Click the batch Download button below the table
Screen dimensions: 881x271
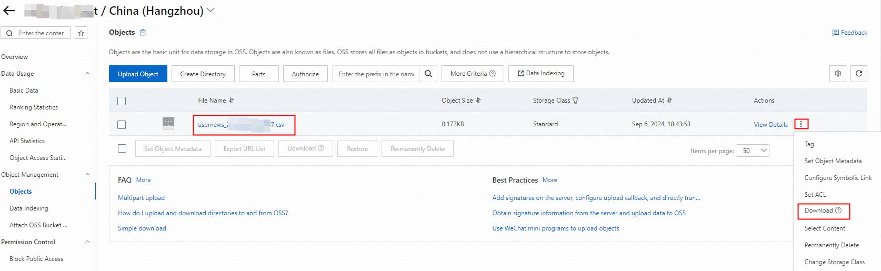coord(306,149)
